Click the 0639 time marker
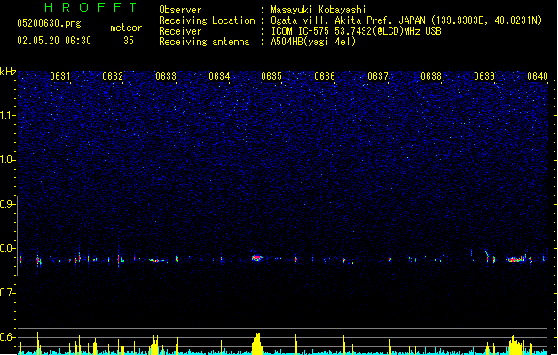This screenshot has height=355, width=558. coord(484,76)
